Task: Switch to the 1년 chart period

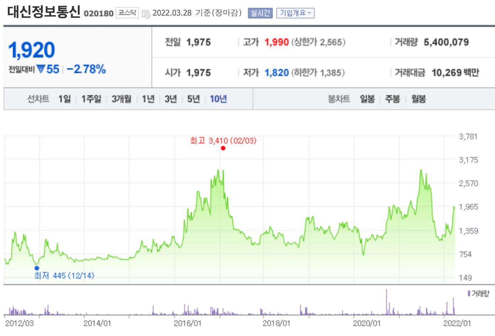Action: click(148, 99)
